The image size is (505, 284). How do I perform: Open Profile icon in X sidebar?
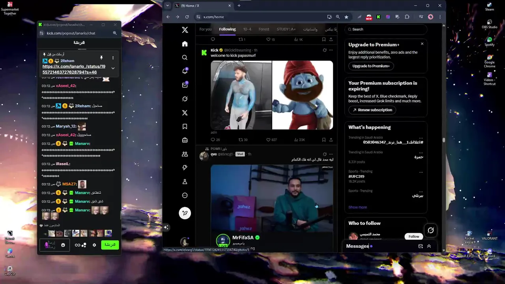185,181
